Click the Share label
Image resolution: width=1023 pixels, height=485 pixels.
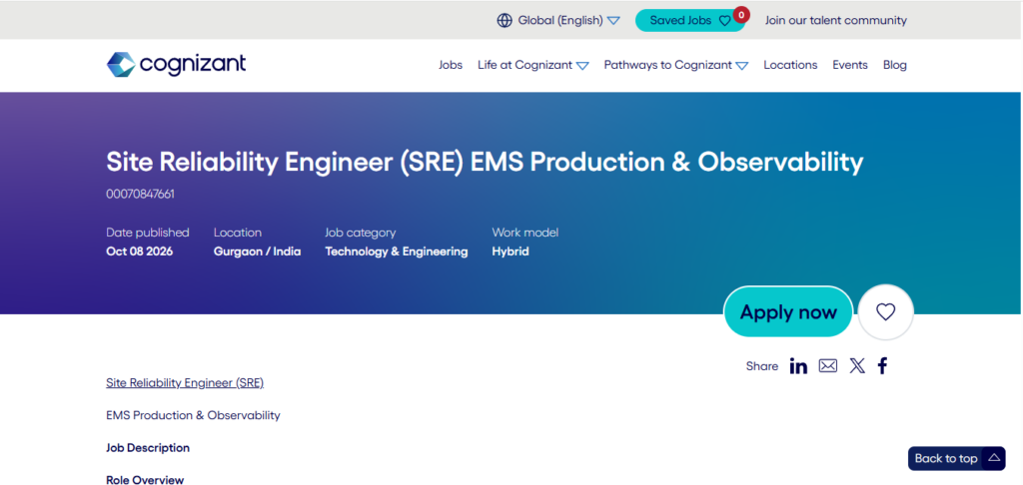(x=762, y=366)
